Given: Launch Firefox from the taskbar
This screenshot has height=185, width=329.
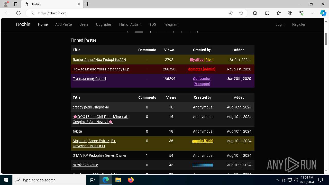Looking at the screenshot, I should click(x=131, y=180).
